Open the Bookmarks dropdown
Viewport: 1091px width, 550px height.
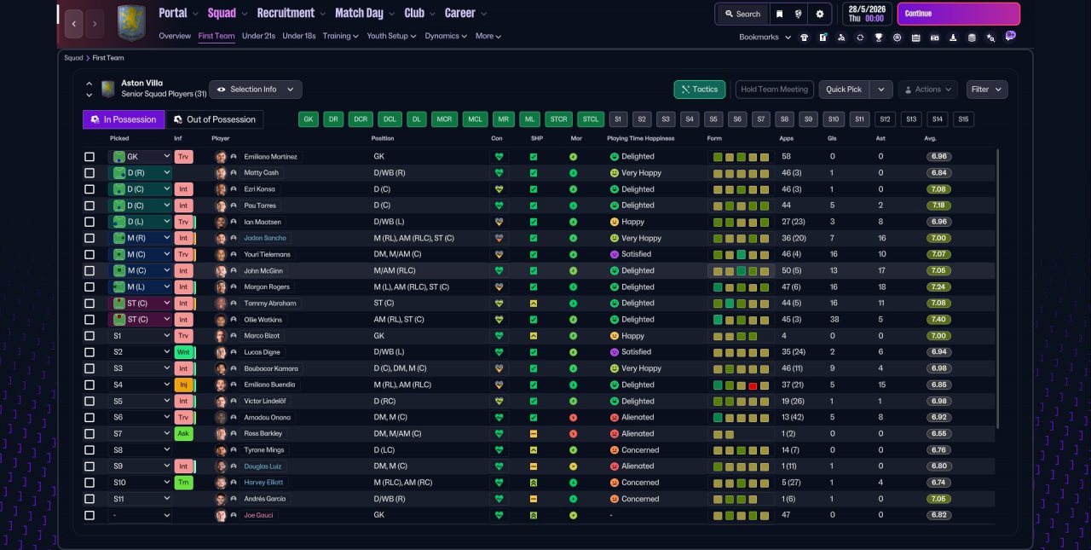[x=764, y=38]
